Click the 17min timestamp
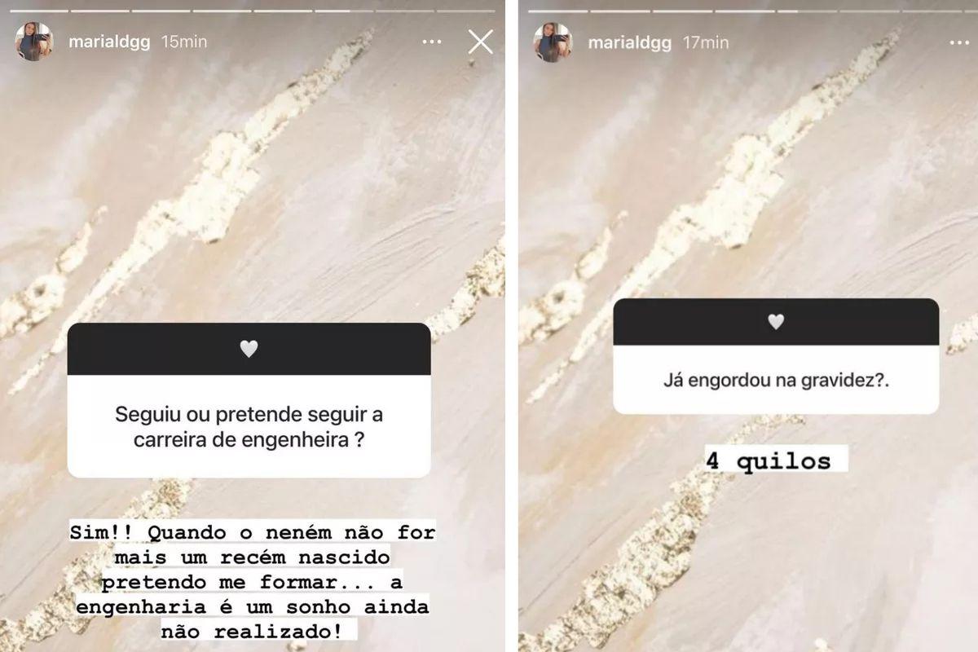Viewport: 978px width, 652px height. click(x=705, y=42)
